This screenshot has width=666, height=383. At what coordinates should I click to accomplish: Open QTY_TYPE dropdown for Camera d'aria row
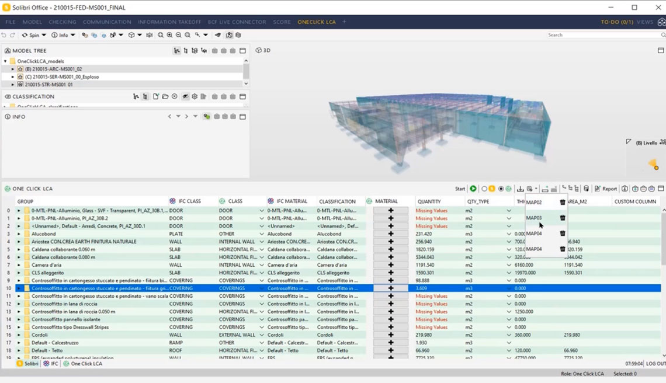(509, 265)
